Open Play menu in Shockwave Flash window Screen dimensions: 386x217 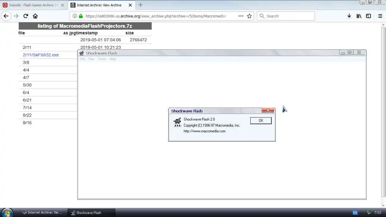91,59
